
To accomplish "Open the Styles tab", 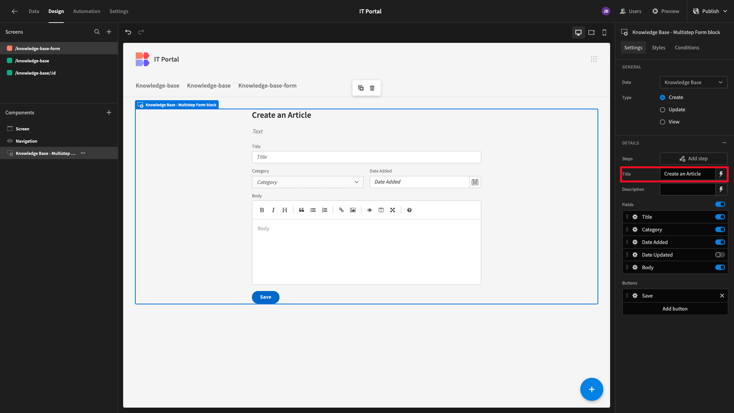I will point(659,48).
